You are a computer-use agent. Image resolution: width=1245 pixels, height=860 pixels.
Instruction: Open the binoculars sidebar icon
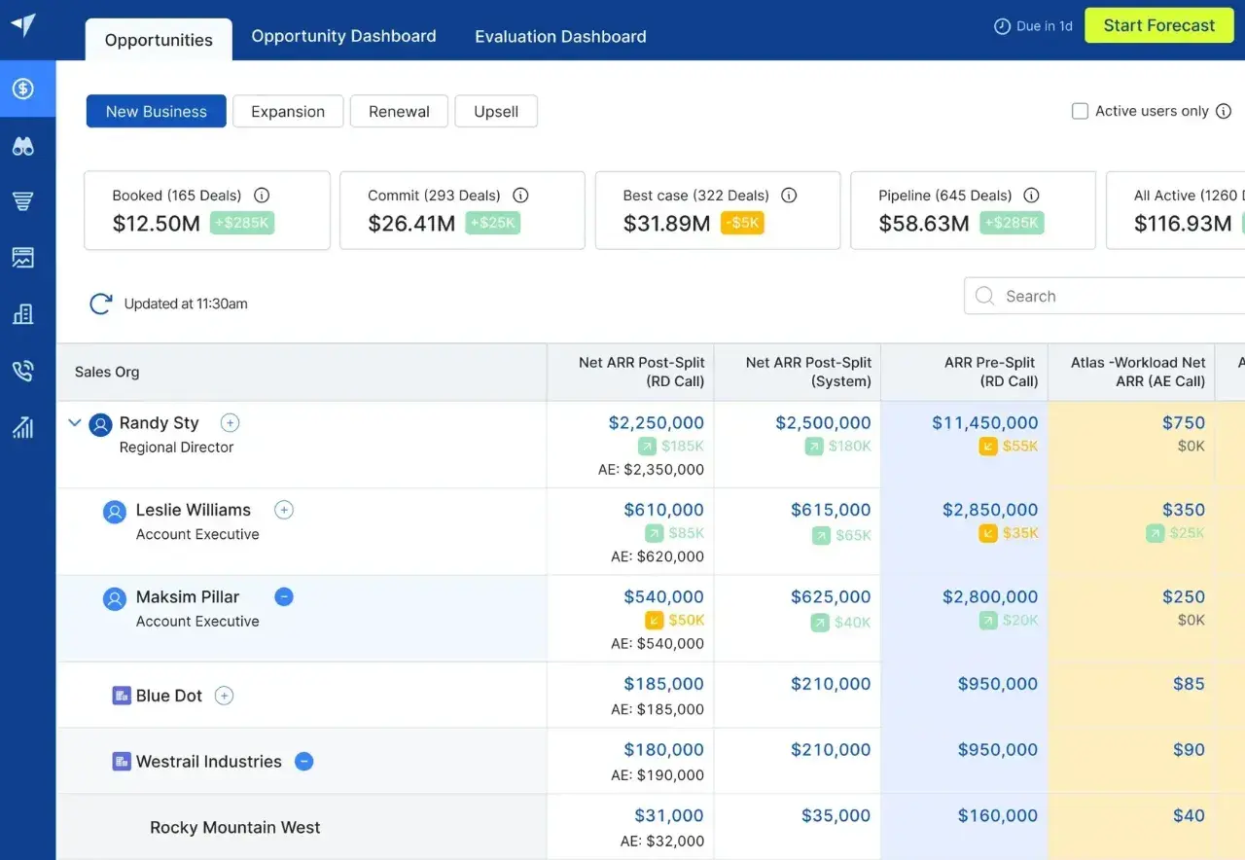[x=22, y=146]
